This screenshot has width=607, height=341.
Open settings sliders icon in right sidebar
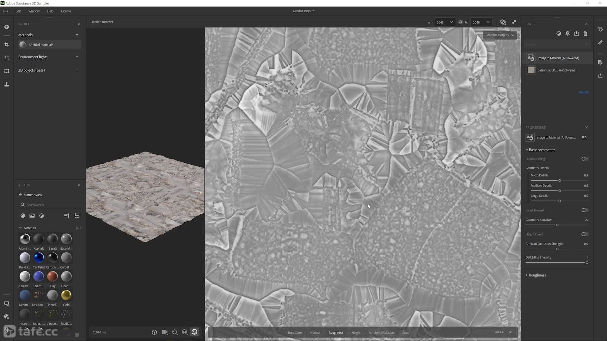pyautogui.click(x=600, y=29)
